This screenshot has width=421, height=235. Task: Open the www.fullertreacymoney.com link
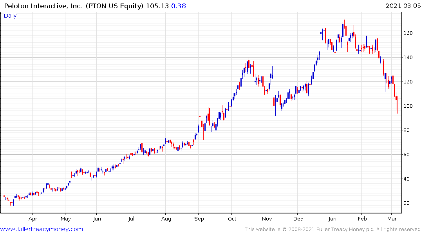pos(42,229)
